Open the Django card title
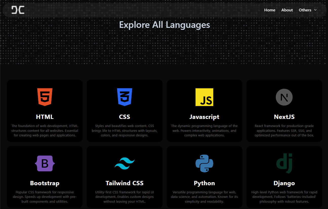This screenshot has height=209, width=328. 284,183
